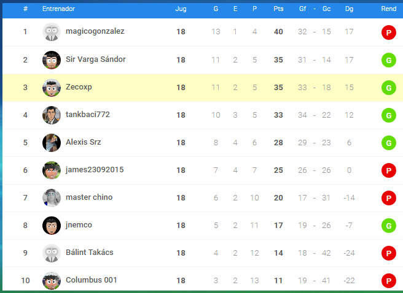Sort by Jug column header
403x293 pixels.
[181, 9]
